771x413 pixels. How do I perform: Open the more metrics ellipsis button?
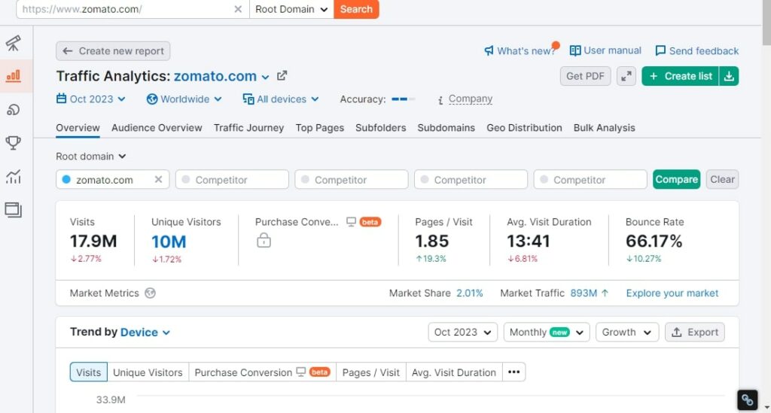point(513,372)
